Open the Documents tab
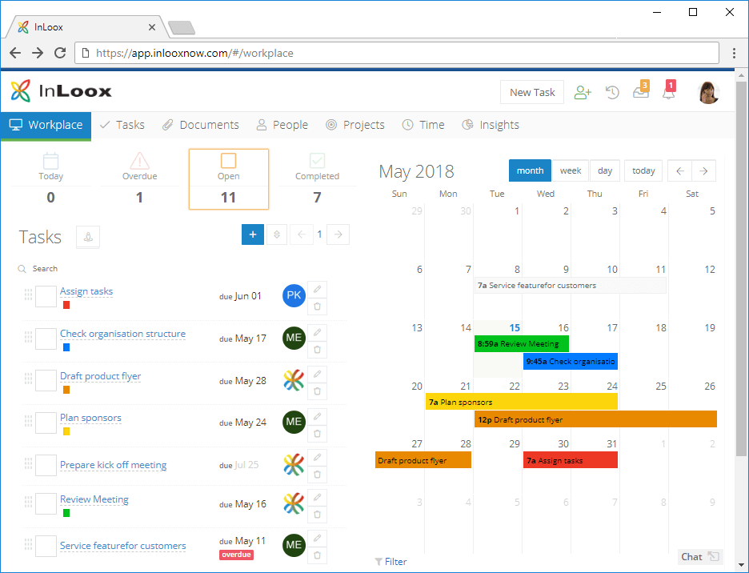749x573 pixels. pos(201,125)
